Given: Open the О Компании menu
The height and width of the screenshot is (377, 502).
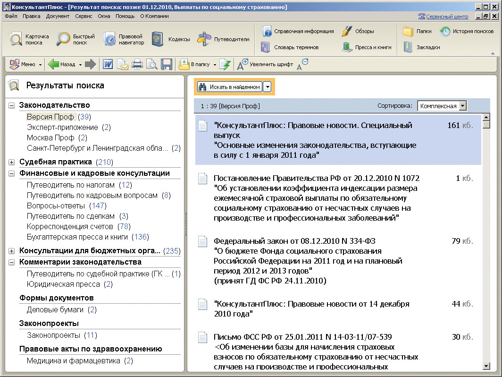Looking at the screenshot, I should pos(154,16).
